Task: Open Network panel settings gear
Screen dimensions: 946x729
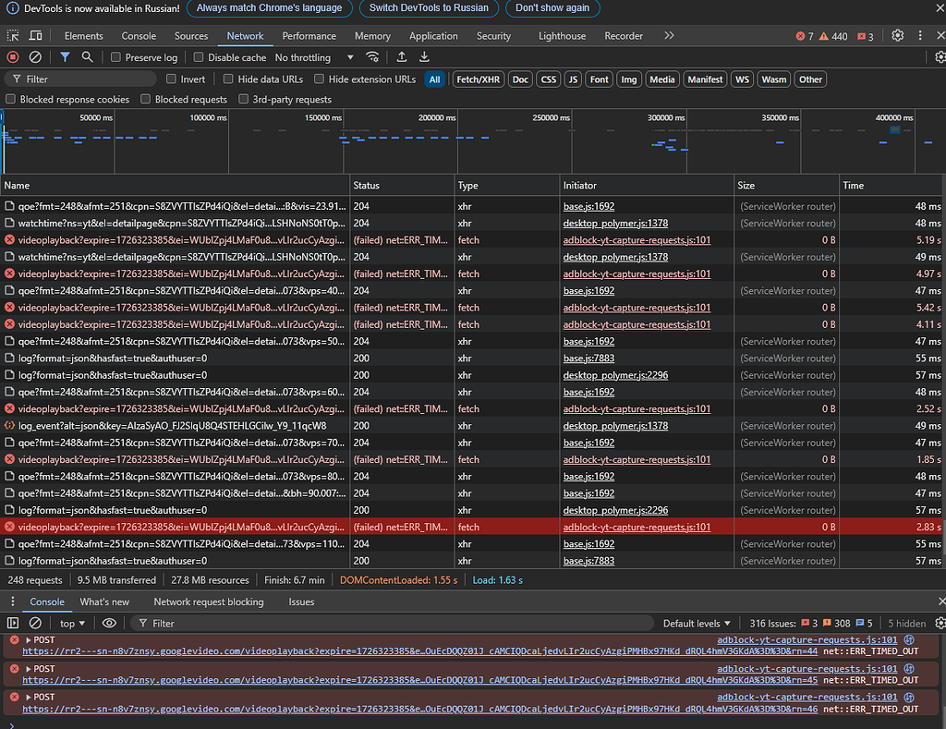Action: pos(940,57)
